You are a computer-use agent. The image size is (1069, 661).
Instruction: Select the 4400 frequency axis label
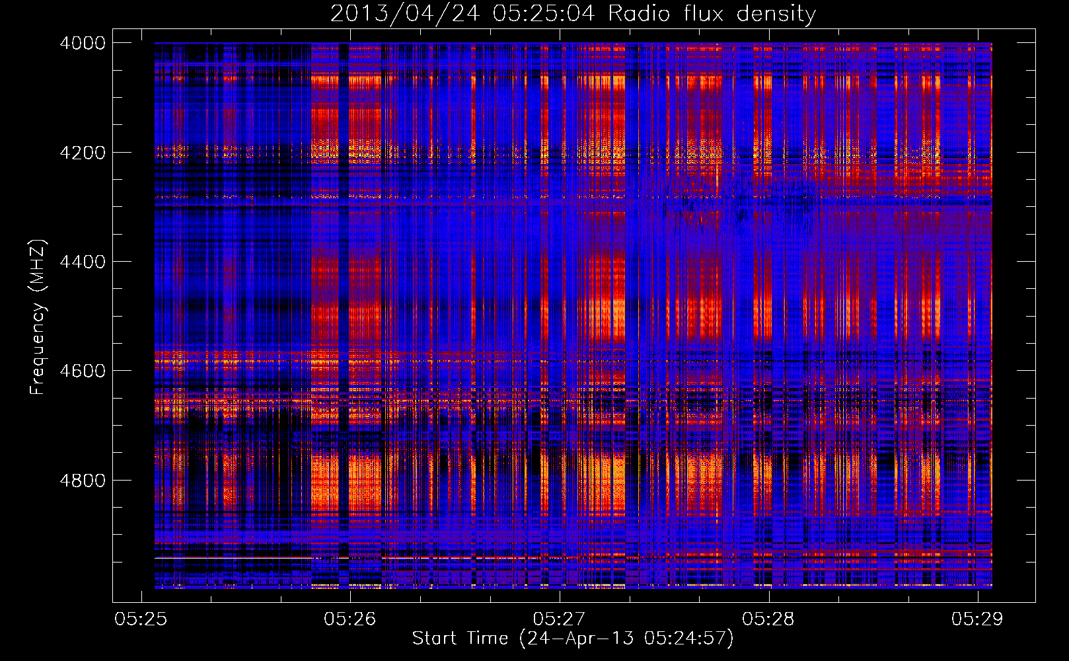(83, 262)
